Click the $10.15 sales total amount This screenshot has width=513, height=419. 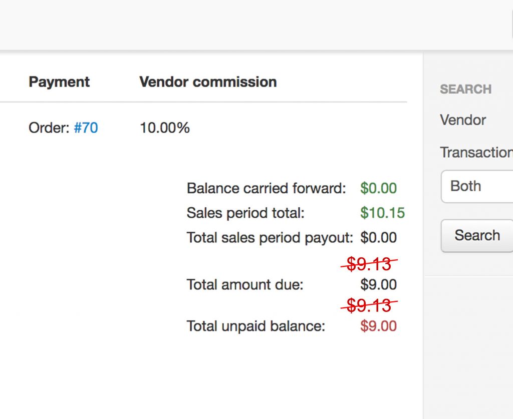[x=382, y=213]
